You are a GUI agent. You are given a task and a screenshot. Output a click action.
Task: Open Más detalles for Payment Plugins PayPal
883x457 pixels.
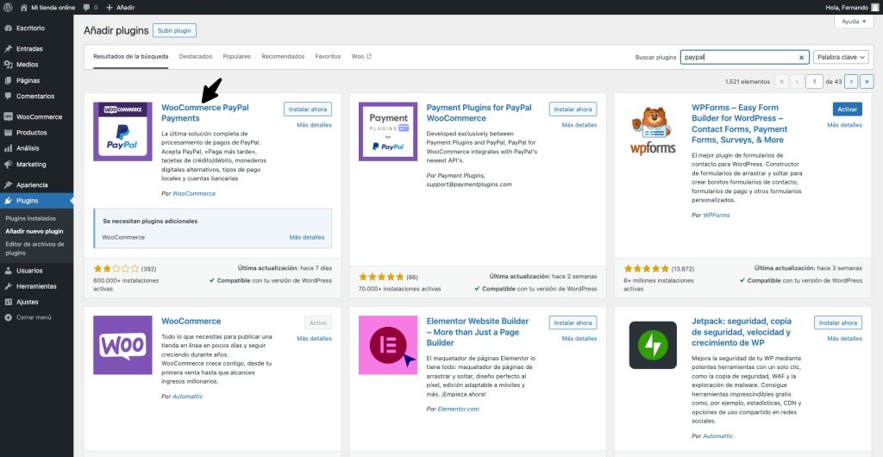tap(579, 125)
